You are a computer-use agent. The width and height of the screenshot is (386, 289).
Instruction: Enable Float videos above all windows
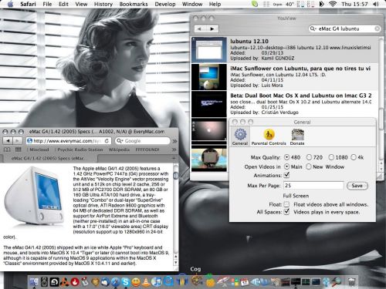[x=286, y=204]
